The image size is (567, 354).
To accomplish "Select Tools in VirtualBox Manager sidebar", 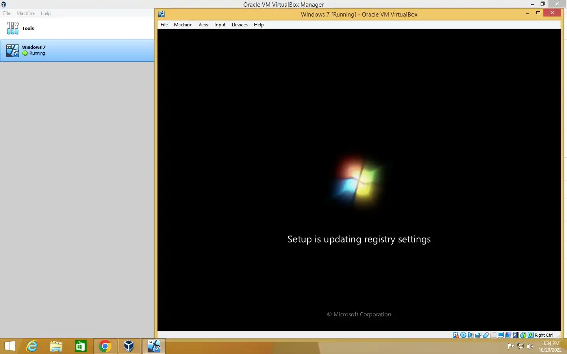I will (x=77, y=28).
